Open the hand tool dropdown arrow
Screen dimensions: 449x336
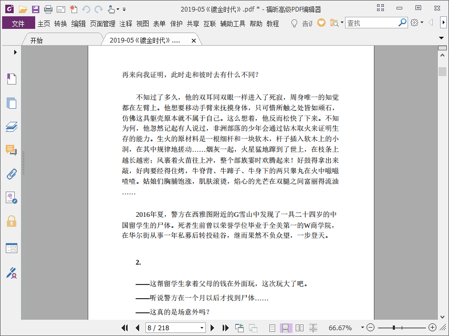(118, 9)
